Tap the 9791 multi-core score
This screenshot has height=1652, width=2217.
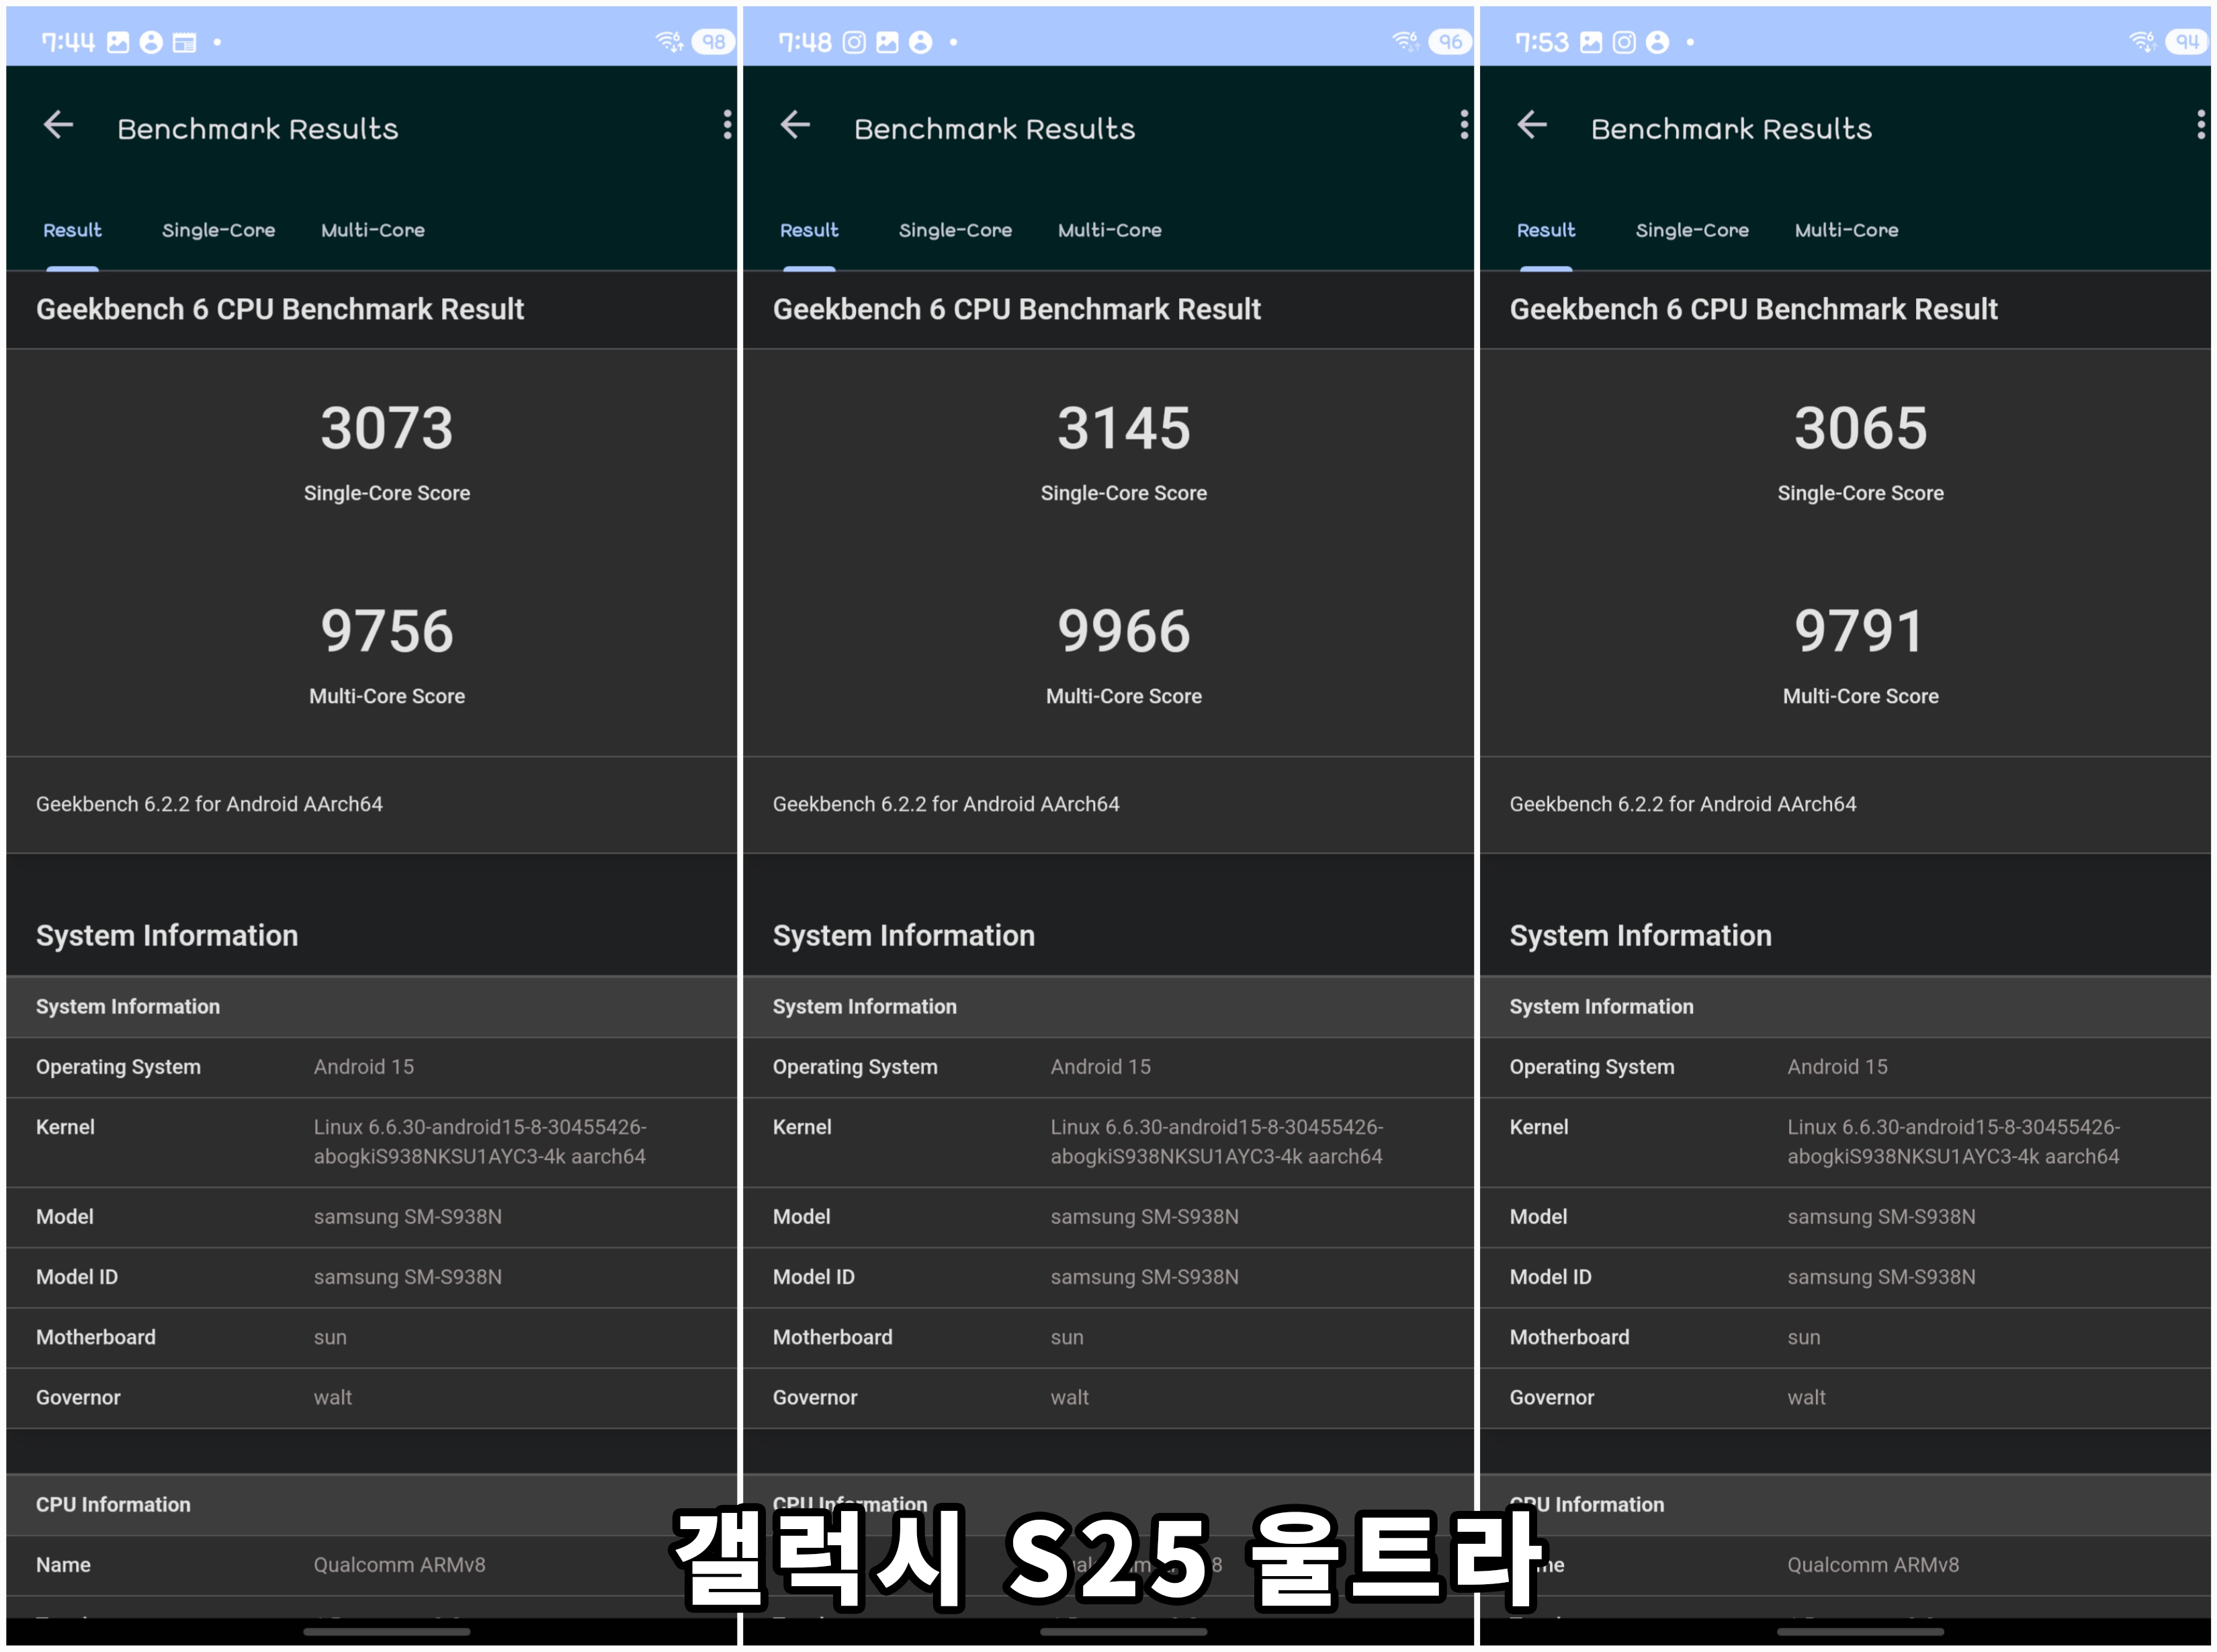pos(1860,631)
